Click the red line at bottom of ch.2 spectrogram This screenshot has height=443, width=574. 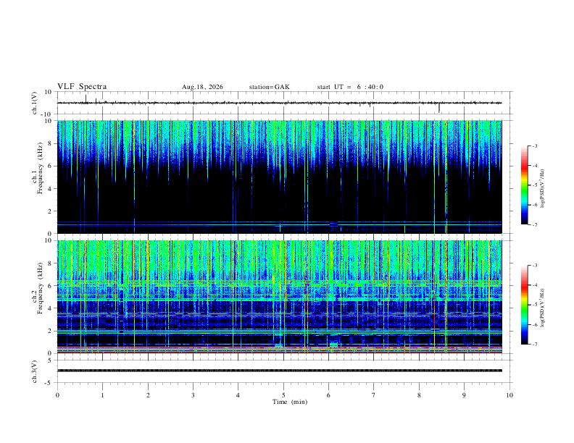pyautogui.click(x=279, y=353)
